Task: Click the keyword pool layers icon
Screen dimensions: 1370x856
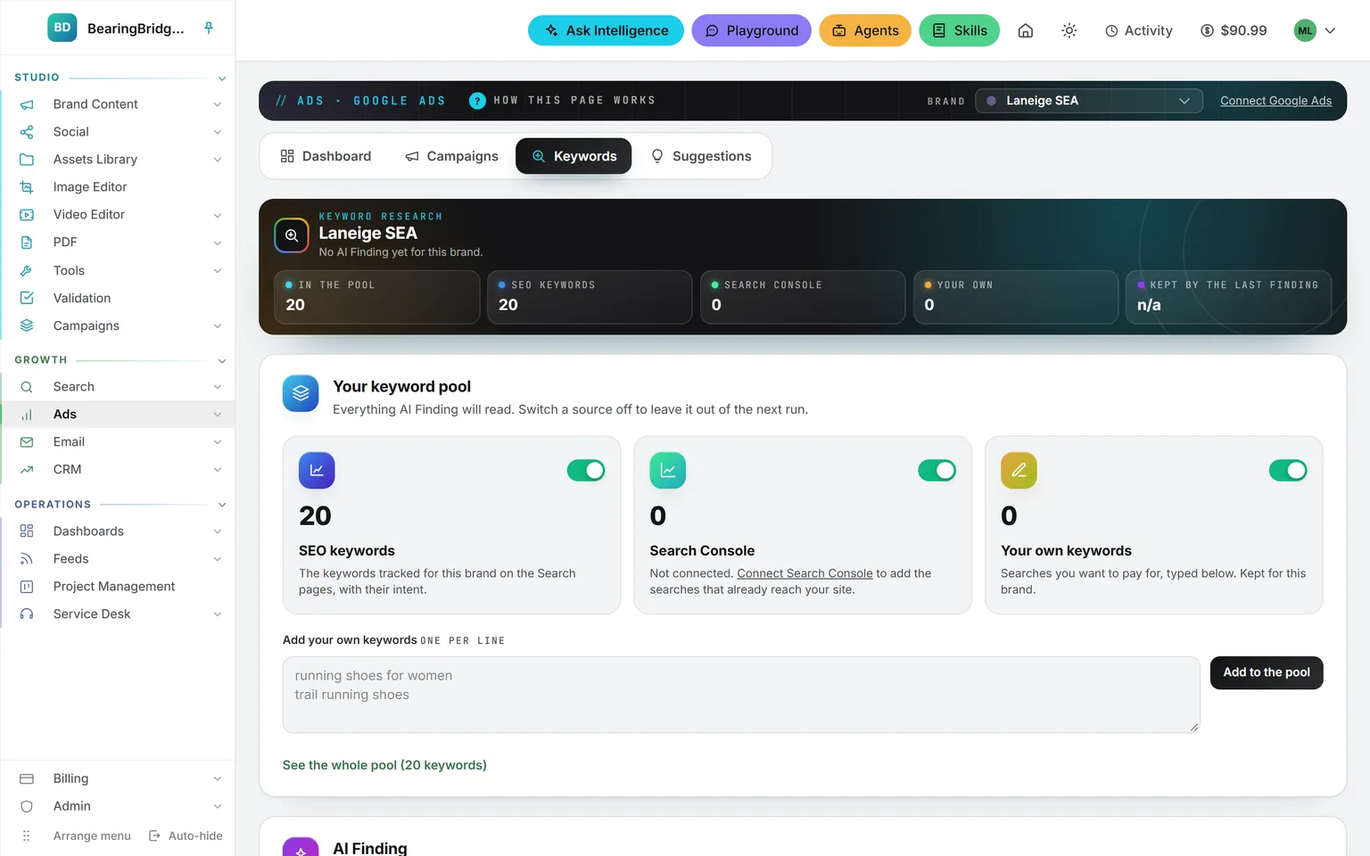Action: (x=301, y=393)
